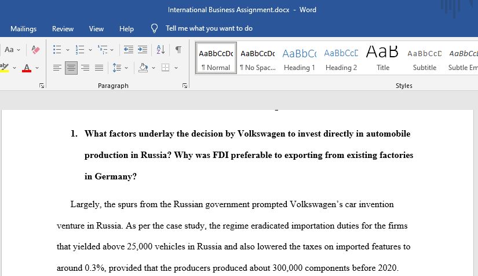Apply red font color
The height and width of the screenshot is (276, 478).
pyautogui.click(x=27, y=68)
